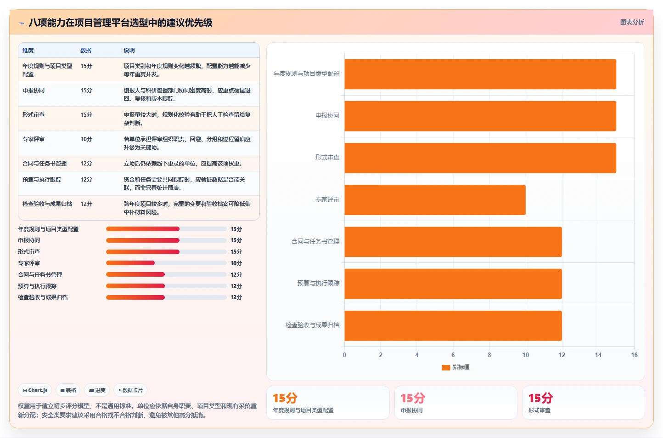Select the 申报协同 table row name
This screenshot has width=663, height=438.
pyautogui.click(x=34, y=91)
